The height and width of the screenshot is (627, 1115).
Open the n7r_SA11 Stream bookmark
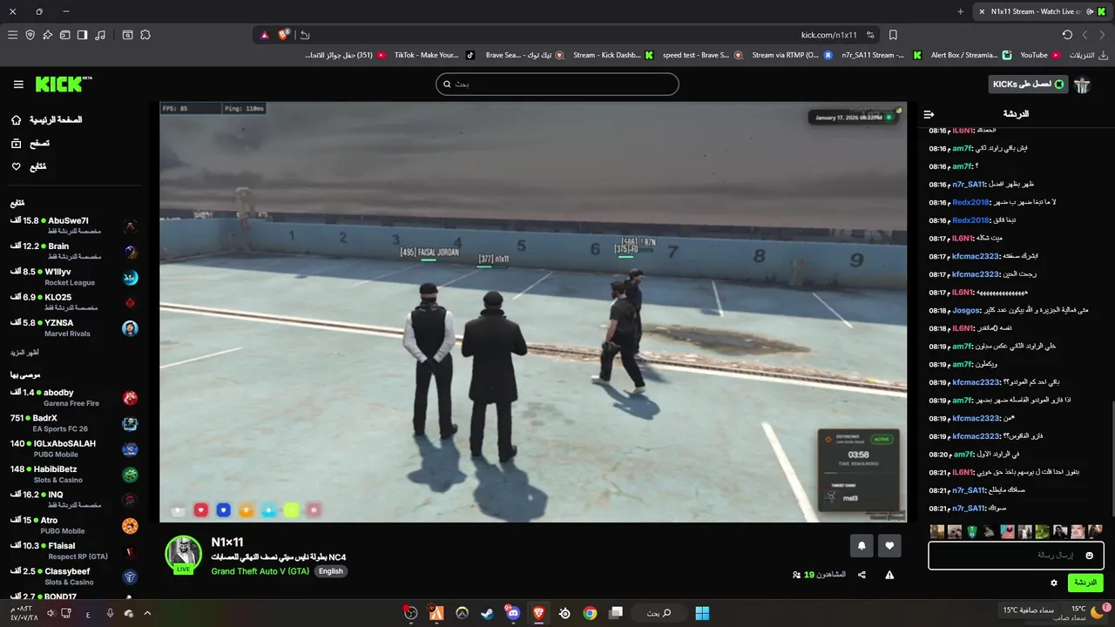coord(880,55)
